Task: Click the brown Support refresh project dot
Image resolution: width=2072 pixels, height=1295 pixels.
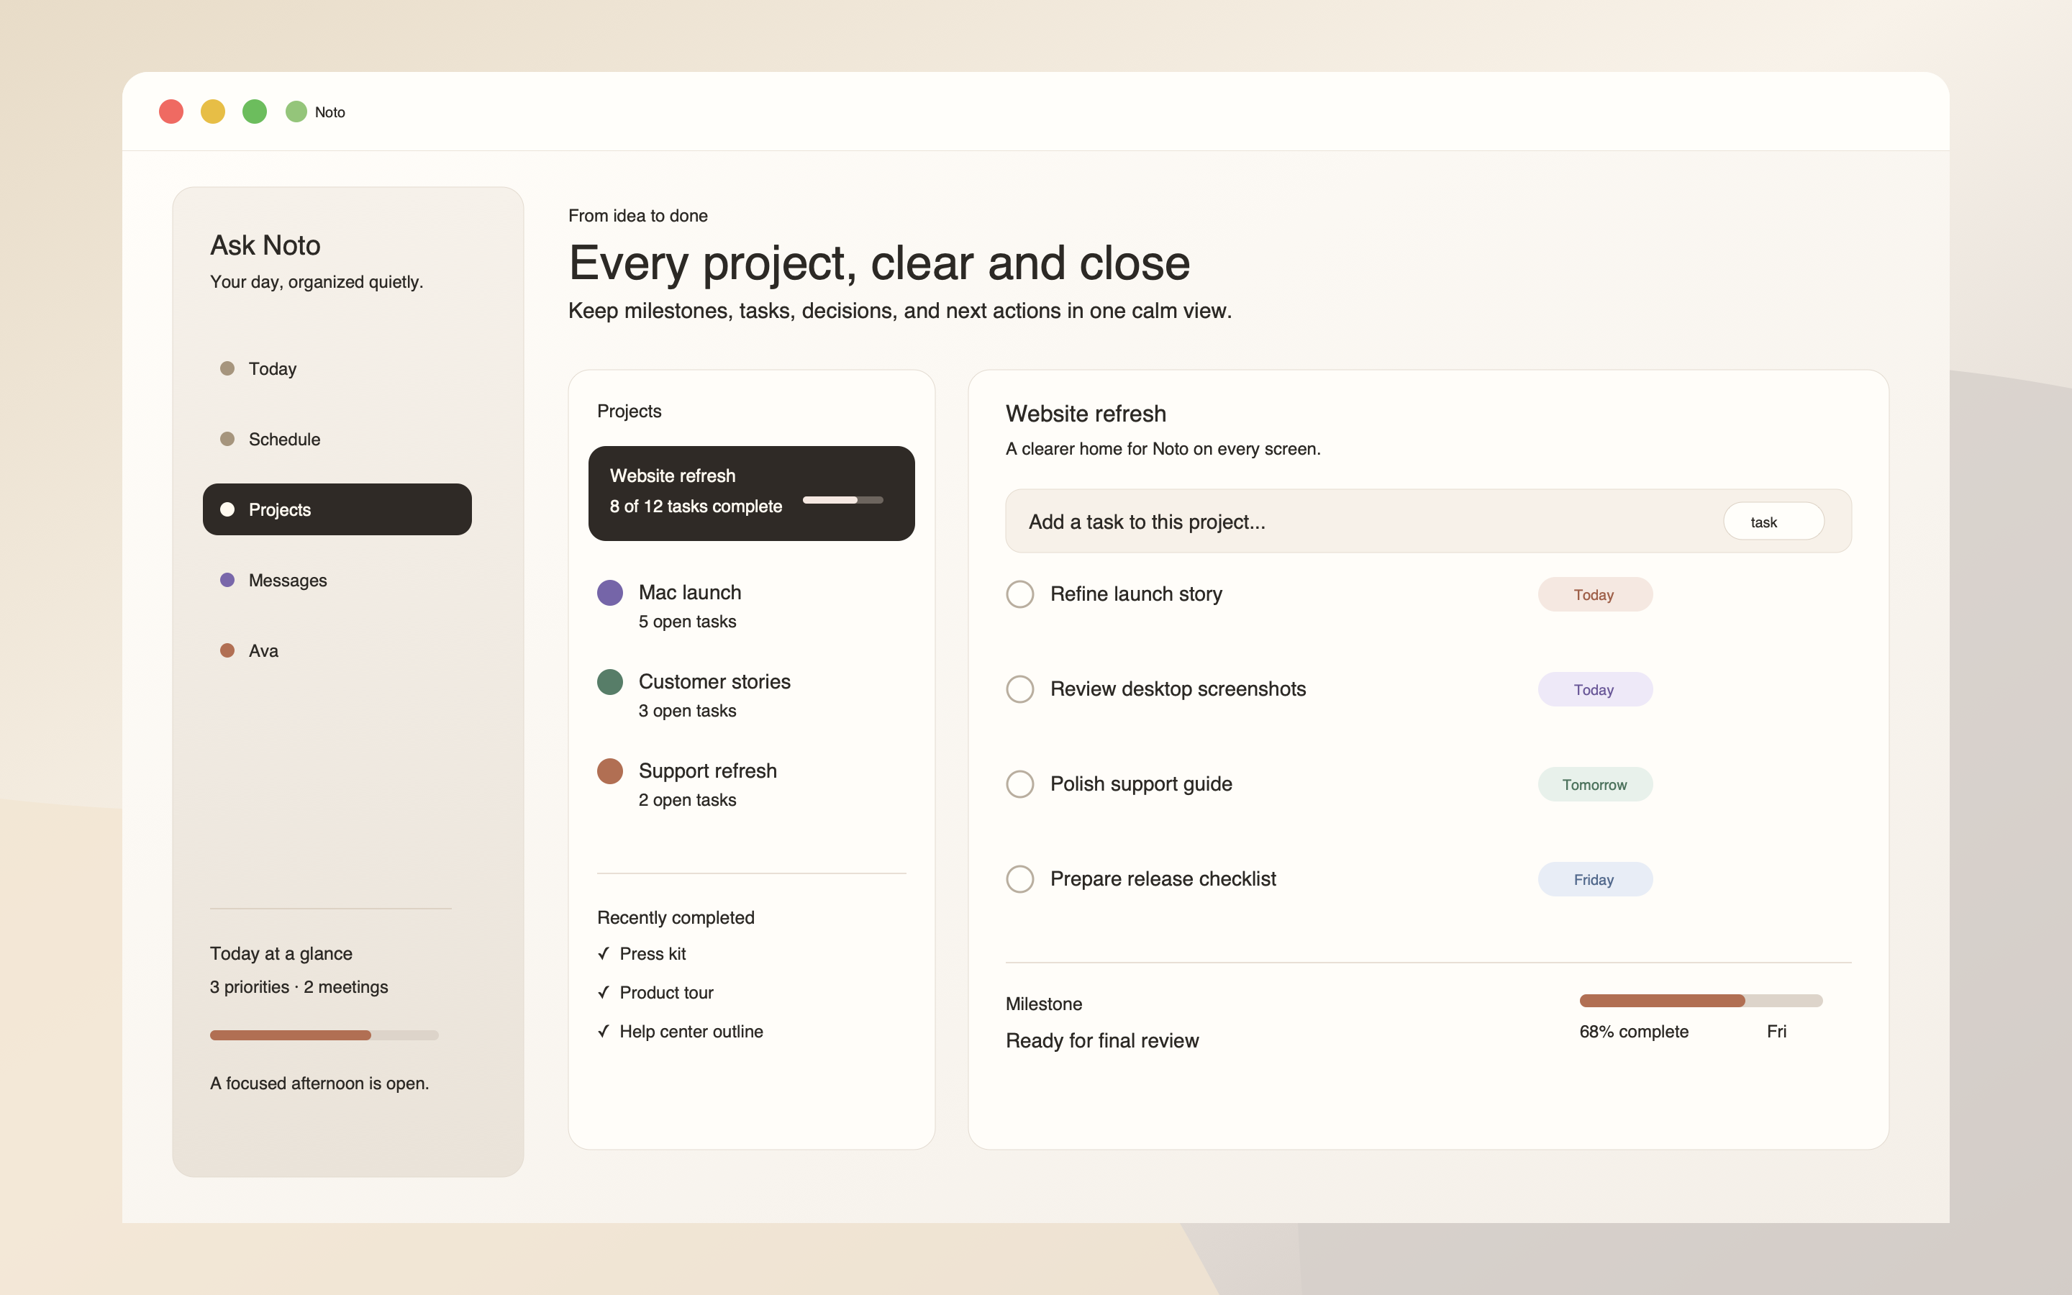Action: pos(609,771)
